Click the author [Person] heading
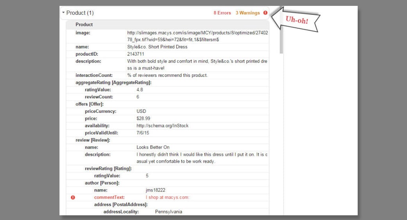 [x=102, y=183]
